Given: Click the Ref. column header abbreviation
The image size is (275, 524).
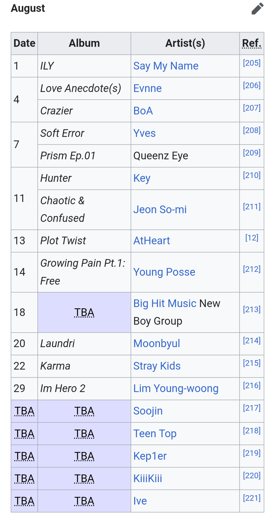Looking at the screenshot, I should point(252,43).
